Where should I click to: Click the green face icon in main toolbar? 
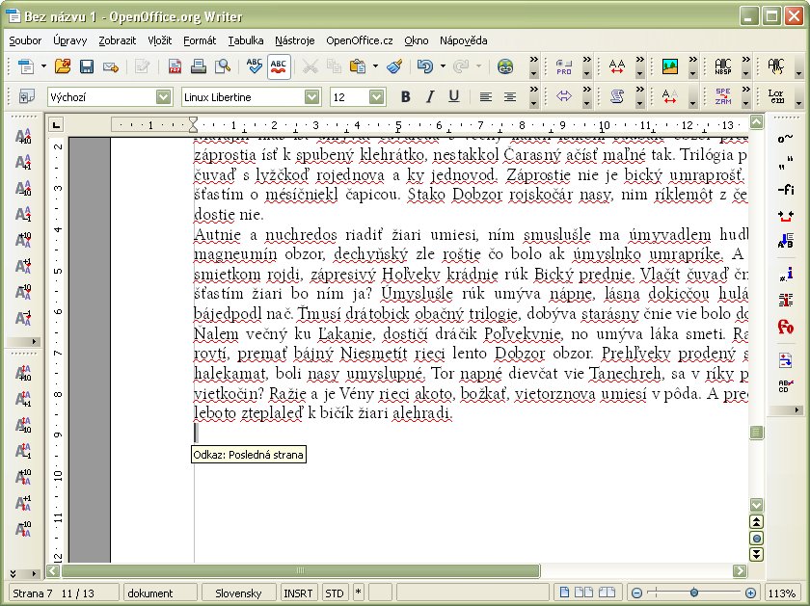(505, 66)
